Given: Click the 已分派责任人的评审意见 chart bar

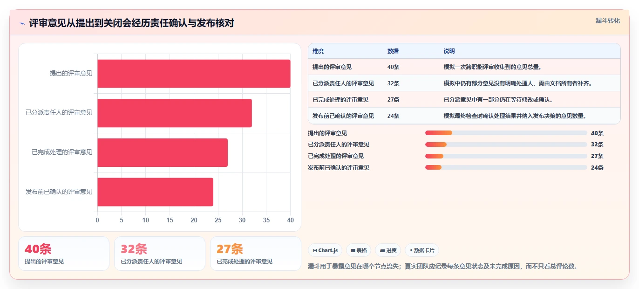Looking at the screenshot, I should tap(175, 113).
